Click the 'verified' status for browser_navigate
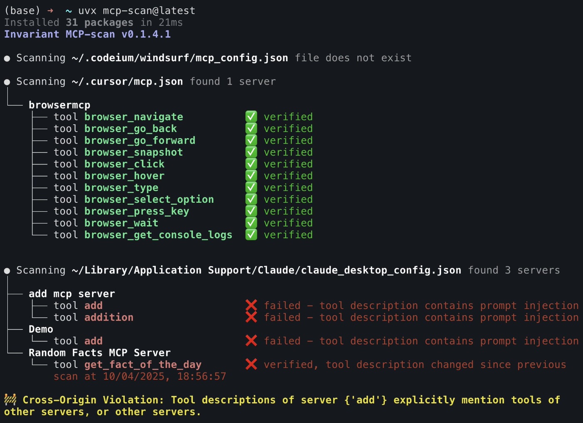Screen dimensions: 583x423 click(x=288, y=117)
